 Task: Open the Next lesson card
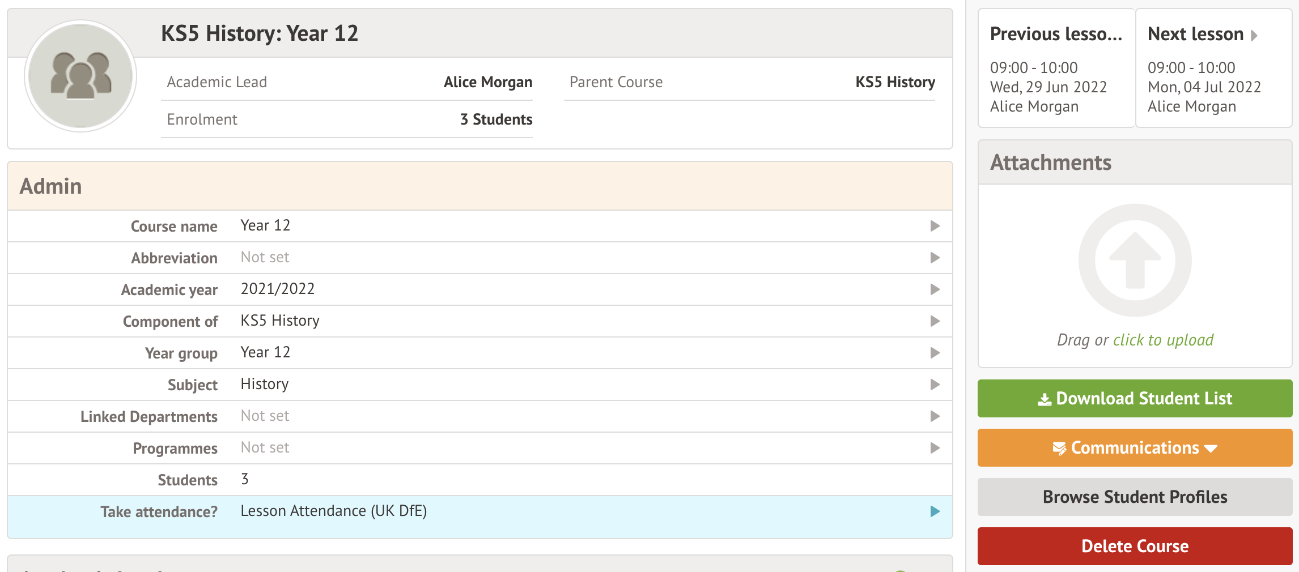(x=1213, y=68)
